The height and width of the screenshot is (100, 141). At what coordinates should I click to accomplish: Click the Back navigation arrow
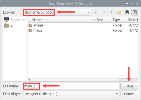pyautogui.click(x=96, y=12)
